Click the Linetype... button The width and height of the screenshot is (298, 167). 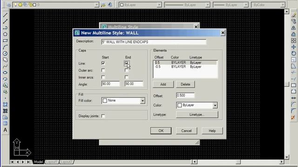point(197,115)
